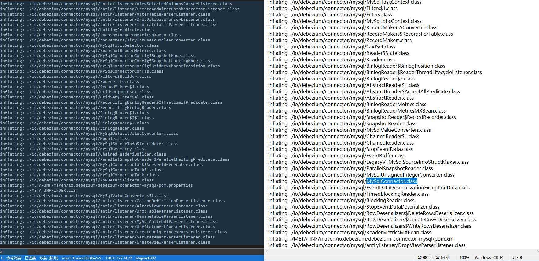
Task: Click the SnapshotReader.class line in Notepad
Action: pyautogui.click(x=342, y=123)
